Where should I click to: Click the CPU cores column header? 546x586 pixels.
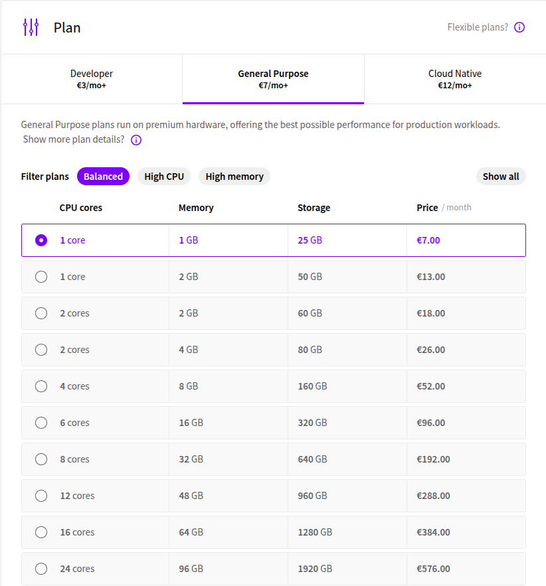coord(81,208)
